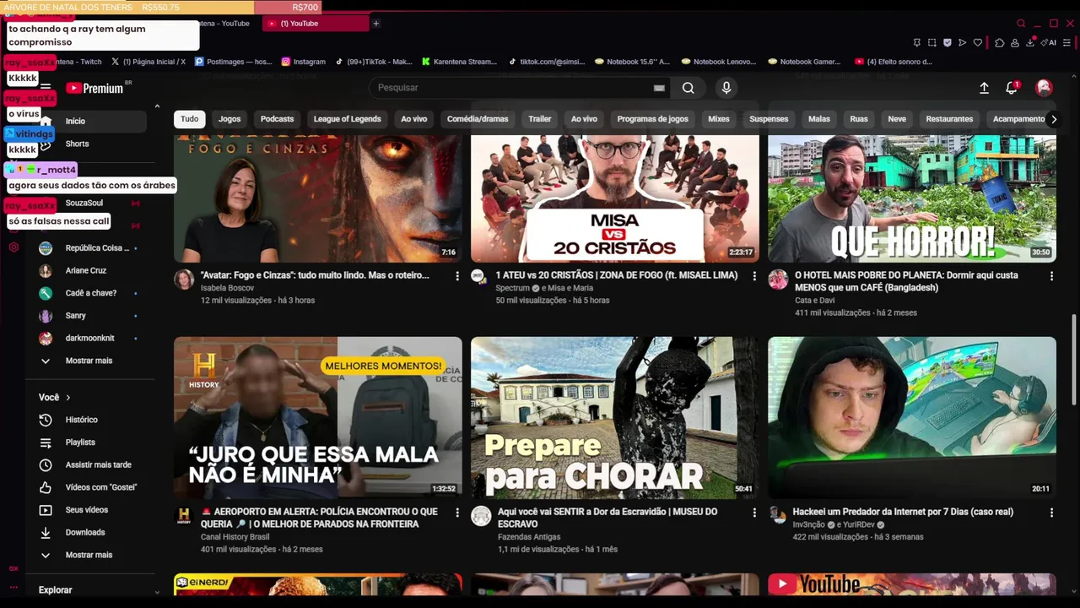Open YouTube notifications bell
The image size is (1080, 608).
pyautogui.click(x=1012, y=88)
